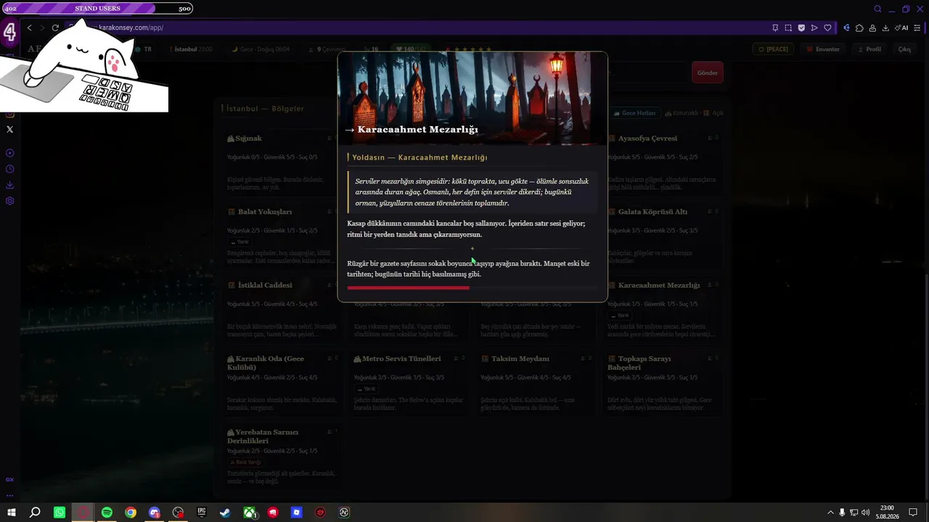Open the Karanlık Oda (Gece Kulübü) region
The image size is (929, 522).
point(282,382)
